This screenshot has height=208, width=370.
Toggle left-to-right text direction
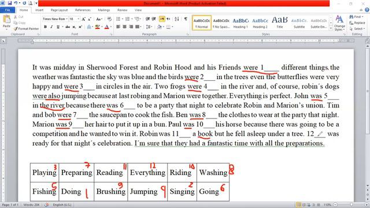[162, 19]
